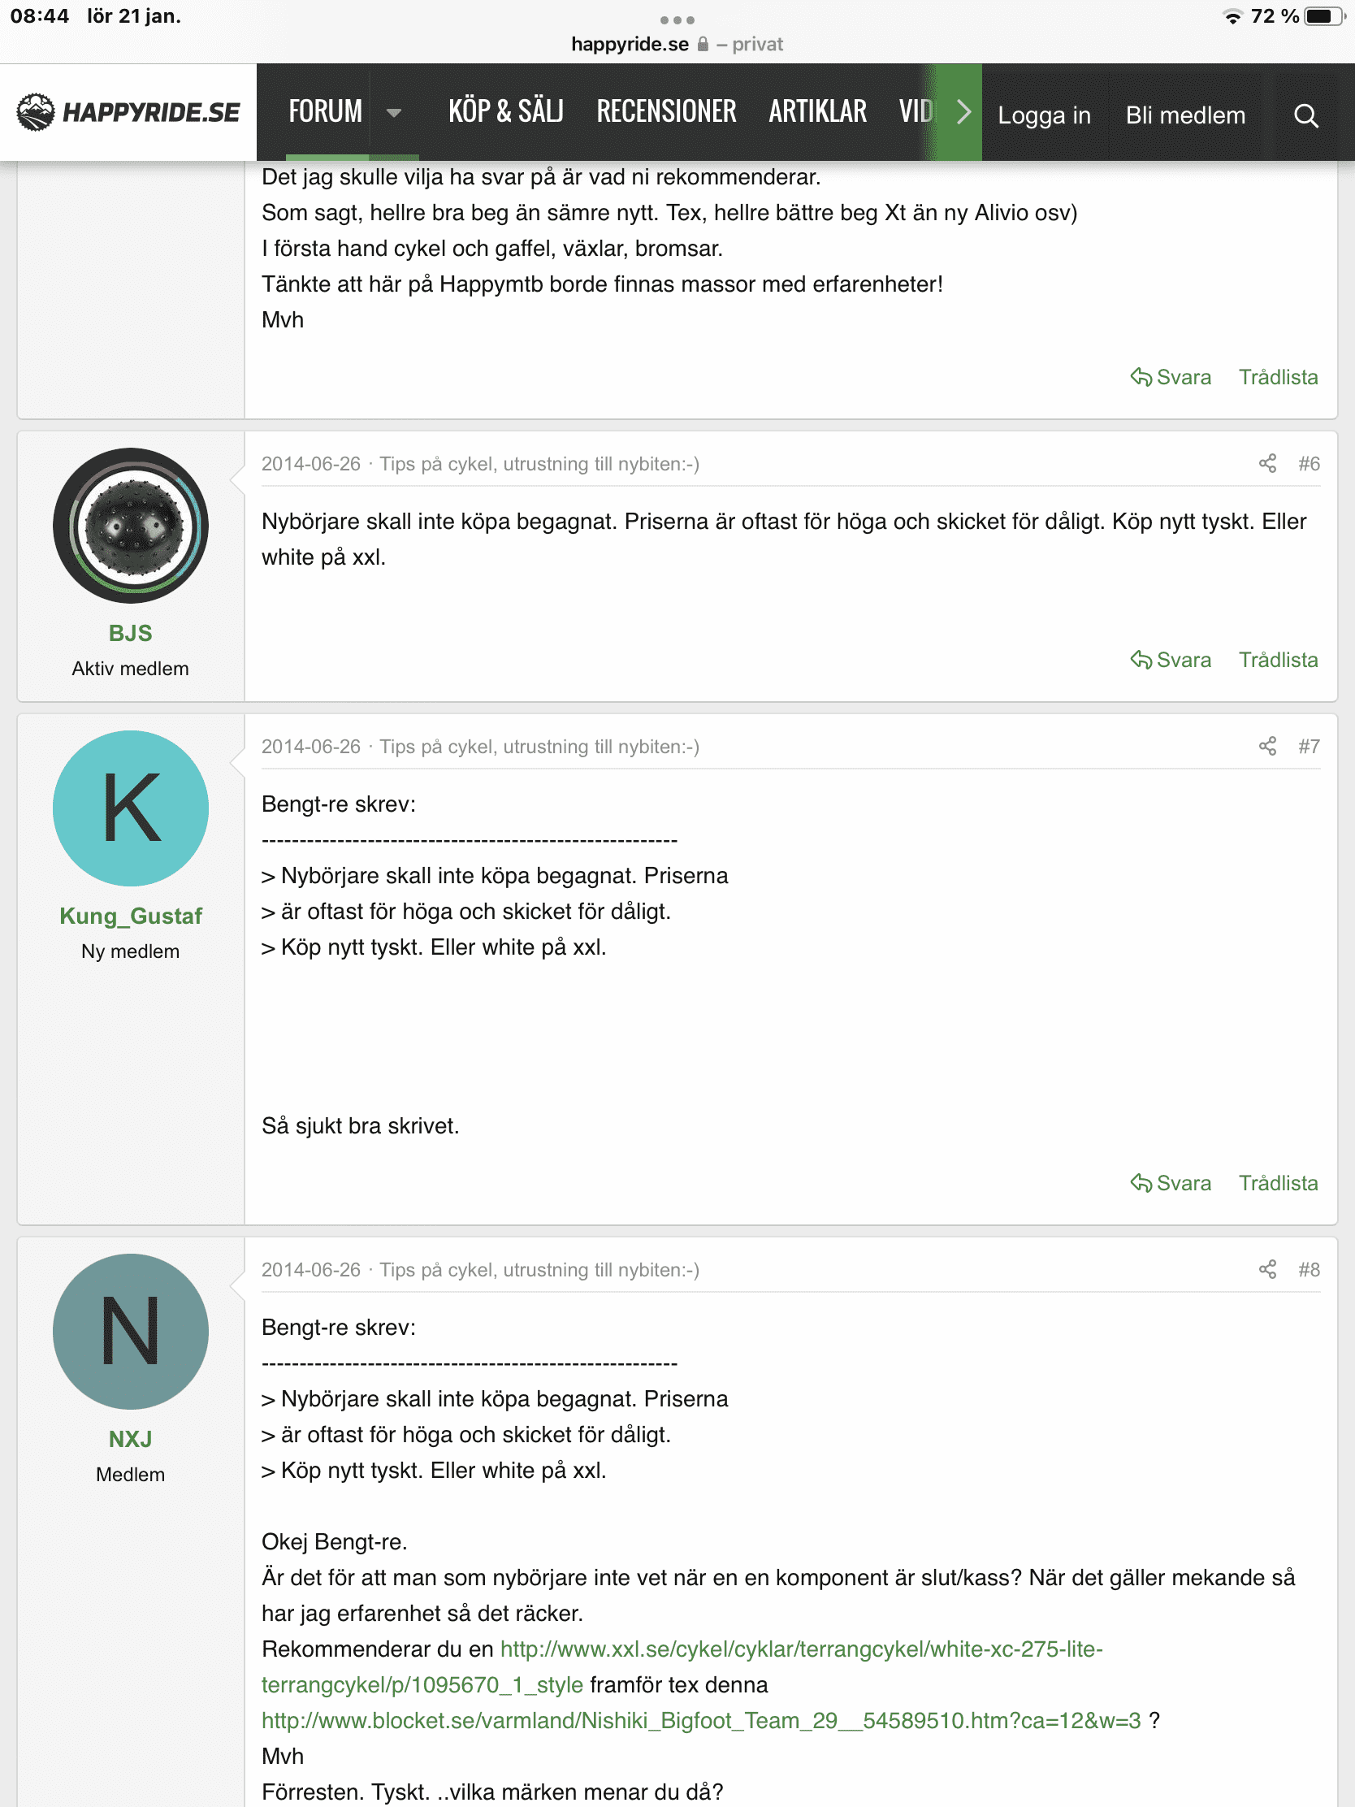
Task: Share post #8 via share icon
Action: [x=1266, y=1270]
